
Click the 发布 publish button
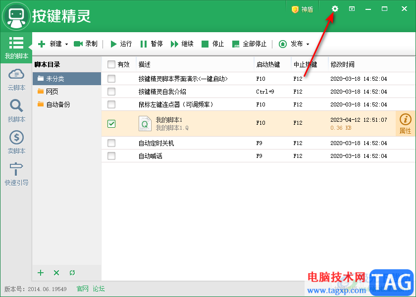[x=291, y=44]
